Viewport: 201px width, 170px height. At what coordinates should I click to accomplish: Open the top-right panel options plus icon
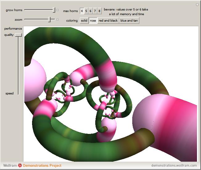197,5
